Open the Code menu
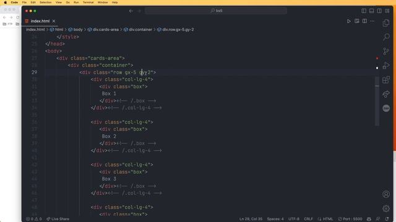This screenshot has width=396, height=222. pyautogui.click(x=14, y=2)
